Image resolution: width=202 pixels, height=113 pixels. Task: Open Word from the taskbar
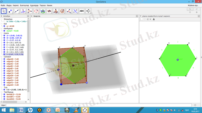coord(21,110)
